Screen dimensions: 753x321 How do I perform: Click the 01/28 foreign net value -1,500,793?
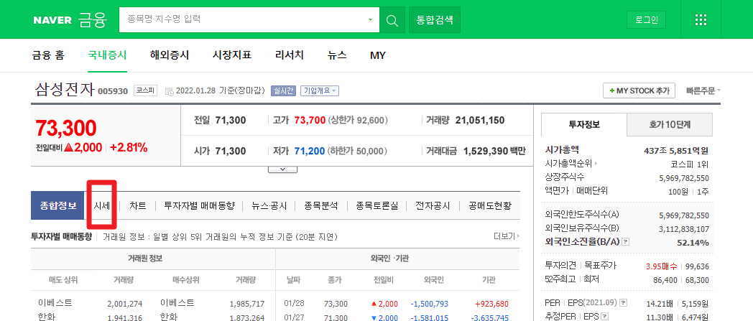pyautogui.click(x=430, y=304)
